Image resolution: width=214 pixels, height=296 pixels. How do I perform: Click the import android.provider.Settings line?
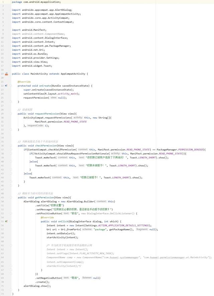click(x=35, y=58)
